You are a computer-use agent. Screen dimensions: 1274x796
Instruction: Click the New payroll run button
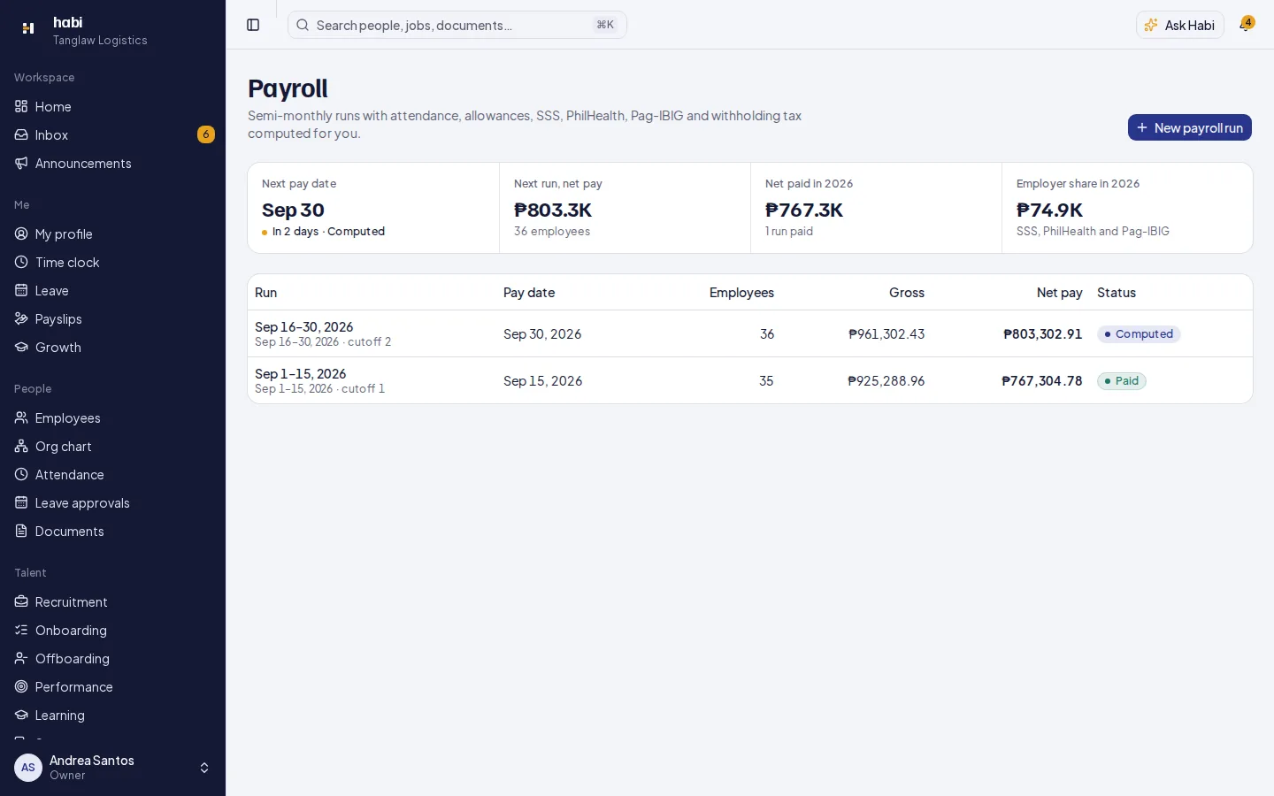pos(1189,127)
